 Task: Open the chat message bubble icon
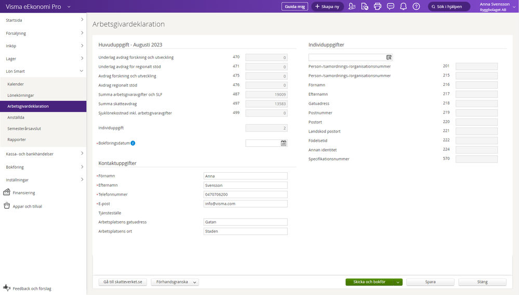(x=391, y=6)
